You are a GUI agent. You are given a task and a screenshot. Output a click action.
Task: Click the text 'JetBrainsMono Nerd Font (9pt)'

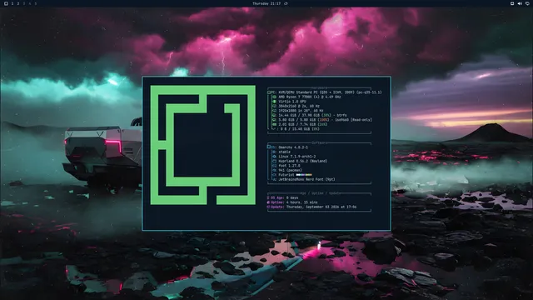306,179
